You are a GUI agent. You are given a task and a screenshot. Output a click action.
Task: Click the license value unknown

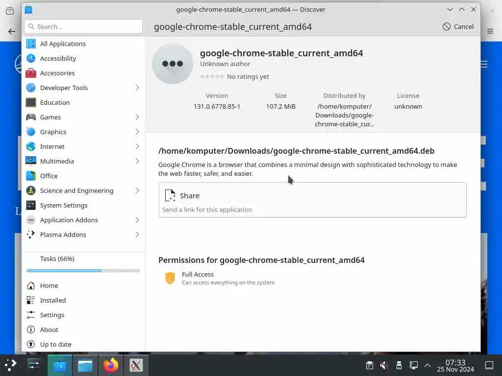click(x=408, y=106)
